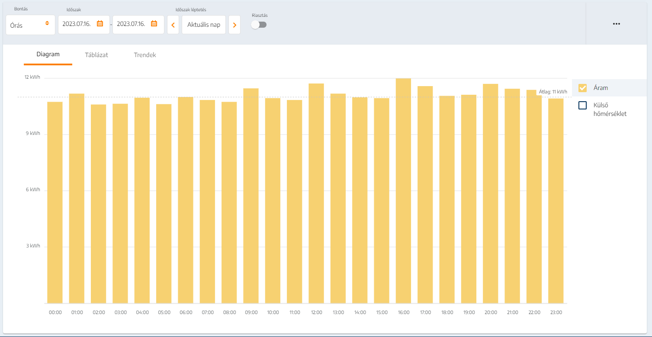
Task: Open the Trendek tab
Action: [x=145, y=55]
